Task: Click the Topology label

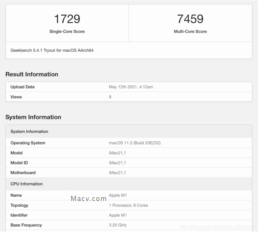Action: coord(19,205)
